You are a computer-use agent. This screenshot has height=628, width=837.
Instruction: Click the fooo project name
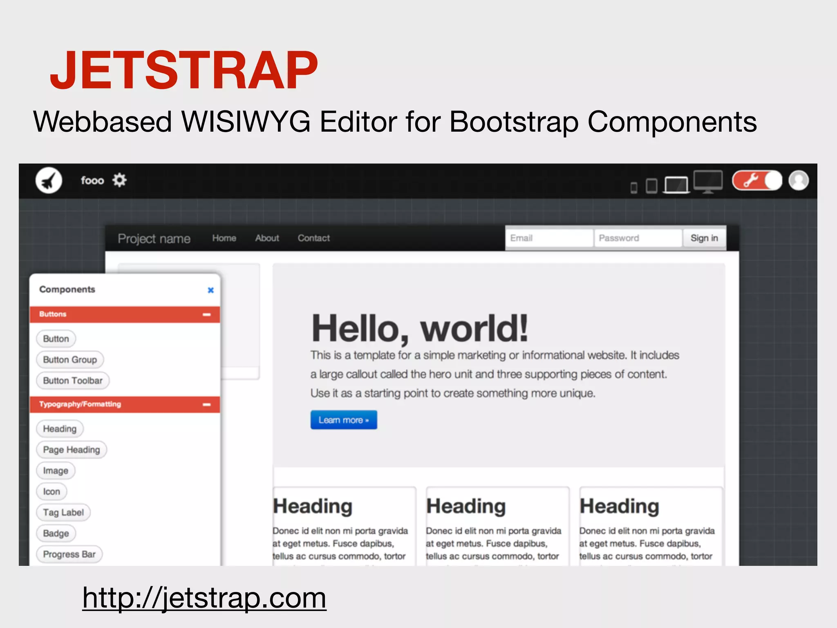[x=92, y=180]
